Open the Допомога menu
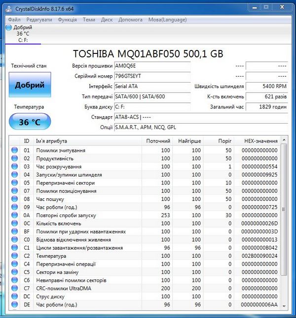The image size is (296, 318). [131, 20]
